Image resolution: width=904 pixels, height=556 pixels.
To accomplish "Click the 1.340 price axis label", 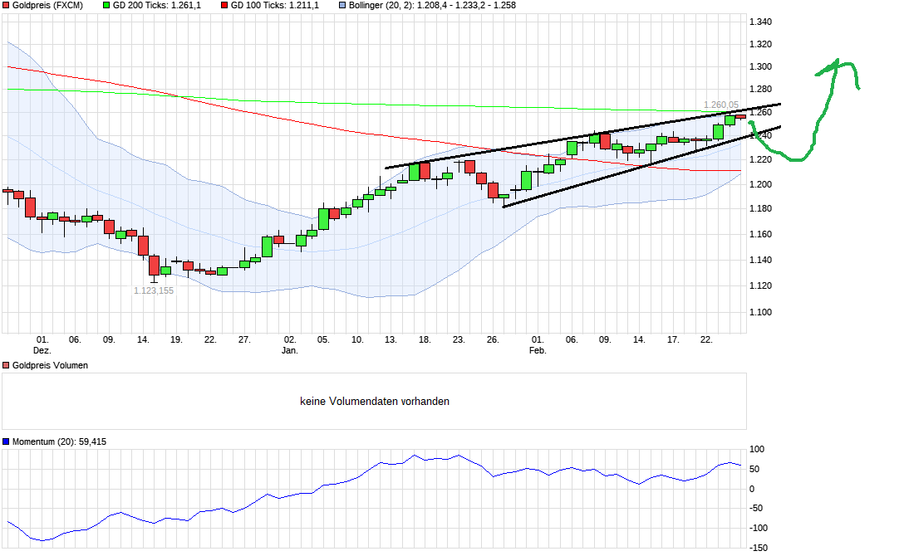I will tap(760, 22).
